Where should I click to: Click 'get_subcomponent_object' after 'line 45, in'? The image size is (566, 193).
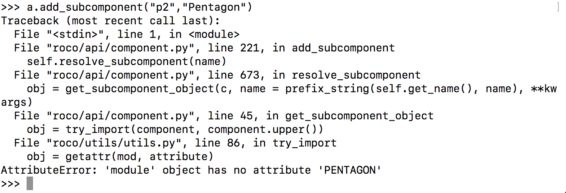tap(359, 116)
